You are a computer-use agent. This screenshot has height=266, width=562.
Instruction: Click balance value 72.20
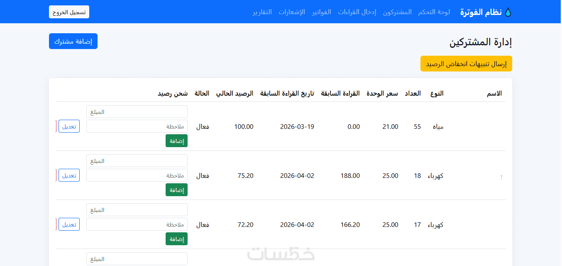coord(245,225)
